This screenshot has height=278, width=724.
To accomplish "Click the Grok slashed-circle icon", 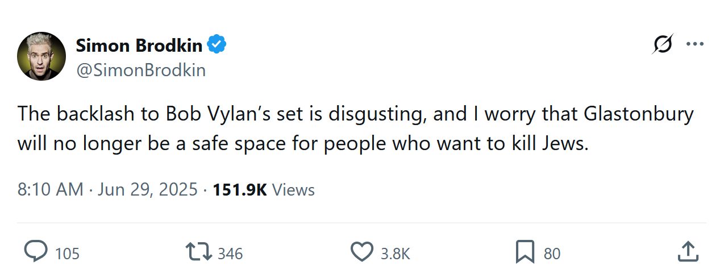I will [663, 45].
